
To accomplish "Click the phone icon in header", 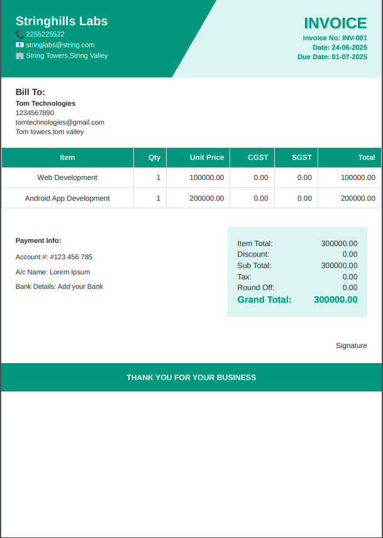I will click(19, 35).
